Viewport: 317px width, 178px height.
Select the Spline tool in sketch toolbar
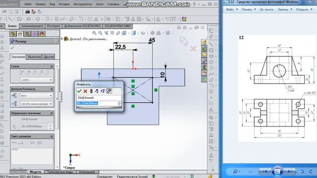point(62,19)
